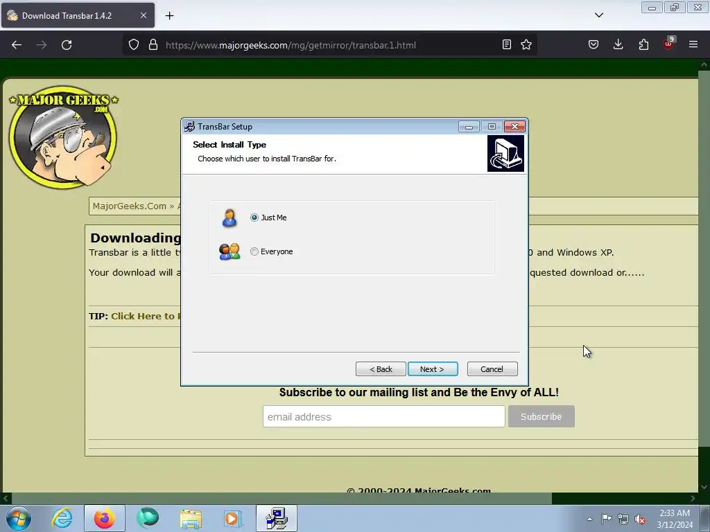Cancel the TransBar Setup wizard
This screenshot has height=532, width=710.
pyautogui.click(x=492, y=369)
